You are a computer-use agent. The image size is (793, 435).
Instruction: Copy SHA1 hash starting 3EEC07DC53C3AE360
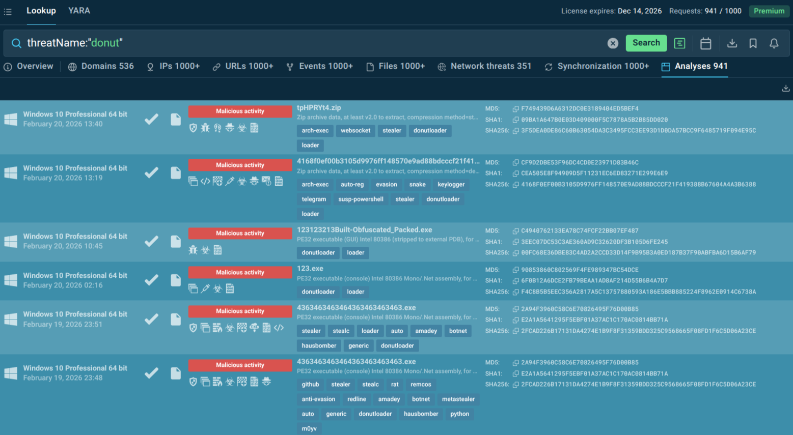515,242
